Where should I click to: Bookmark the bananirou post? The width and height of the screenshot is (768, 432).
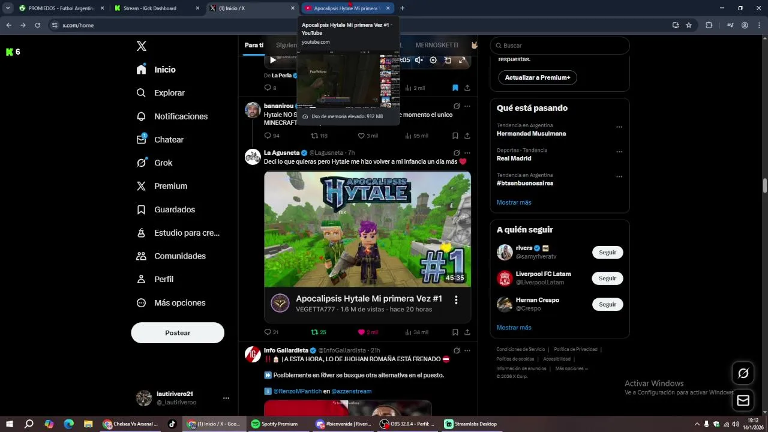455,136
